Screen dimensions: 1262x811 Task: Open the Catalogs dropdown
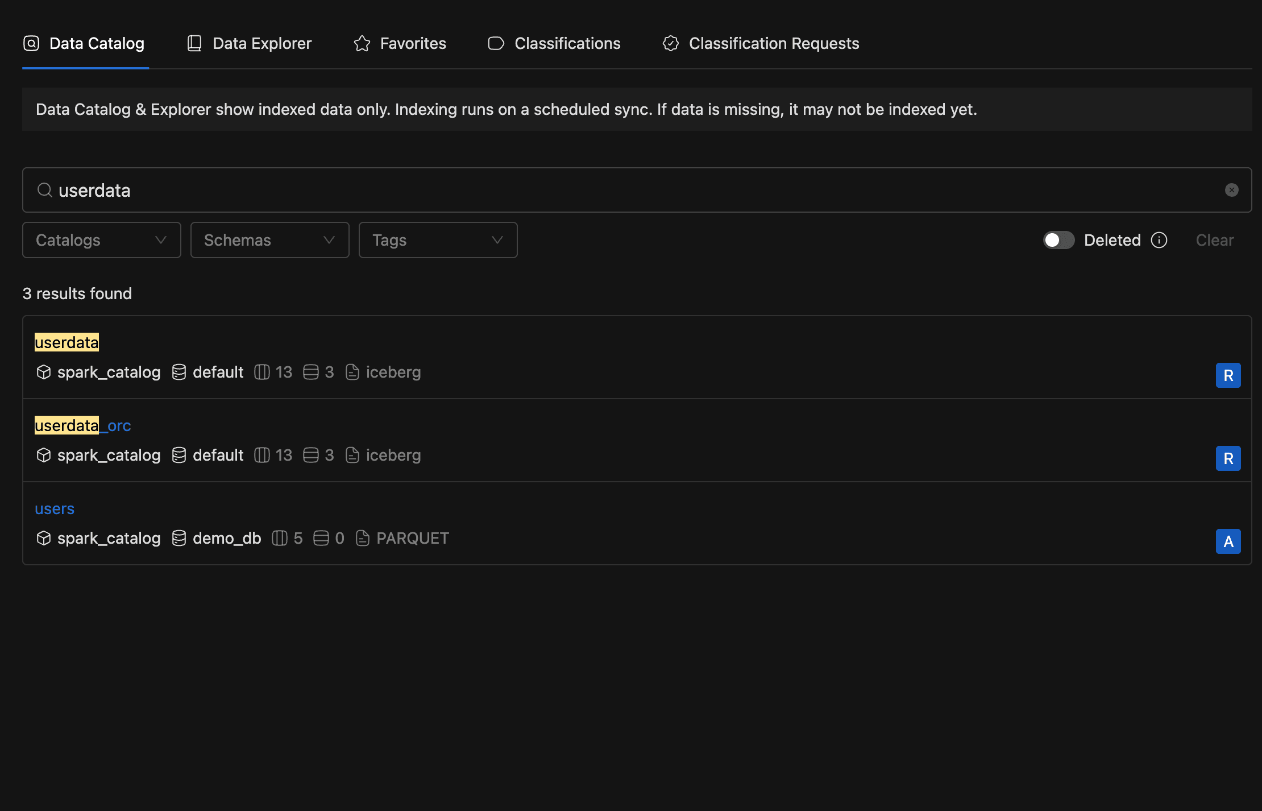pos(101,239)
